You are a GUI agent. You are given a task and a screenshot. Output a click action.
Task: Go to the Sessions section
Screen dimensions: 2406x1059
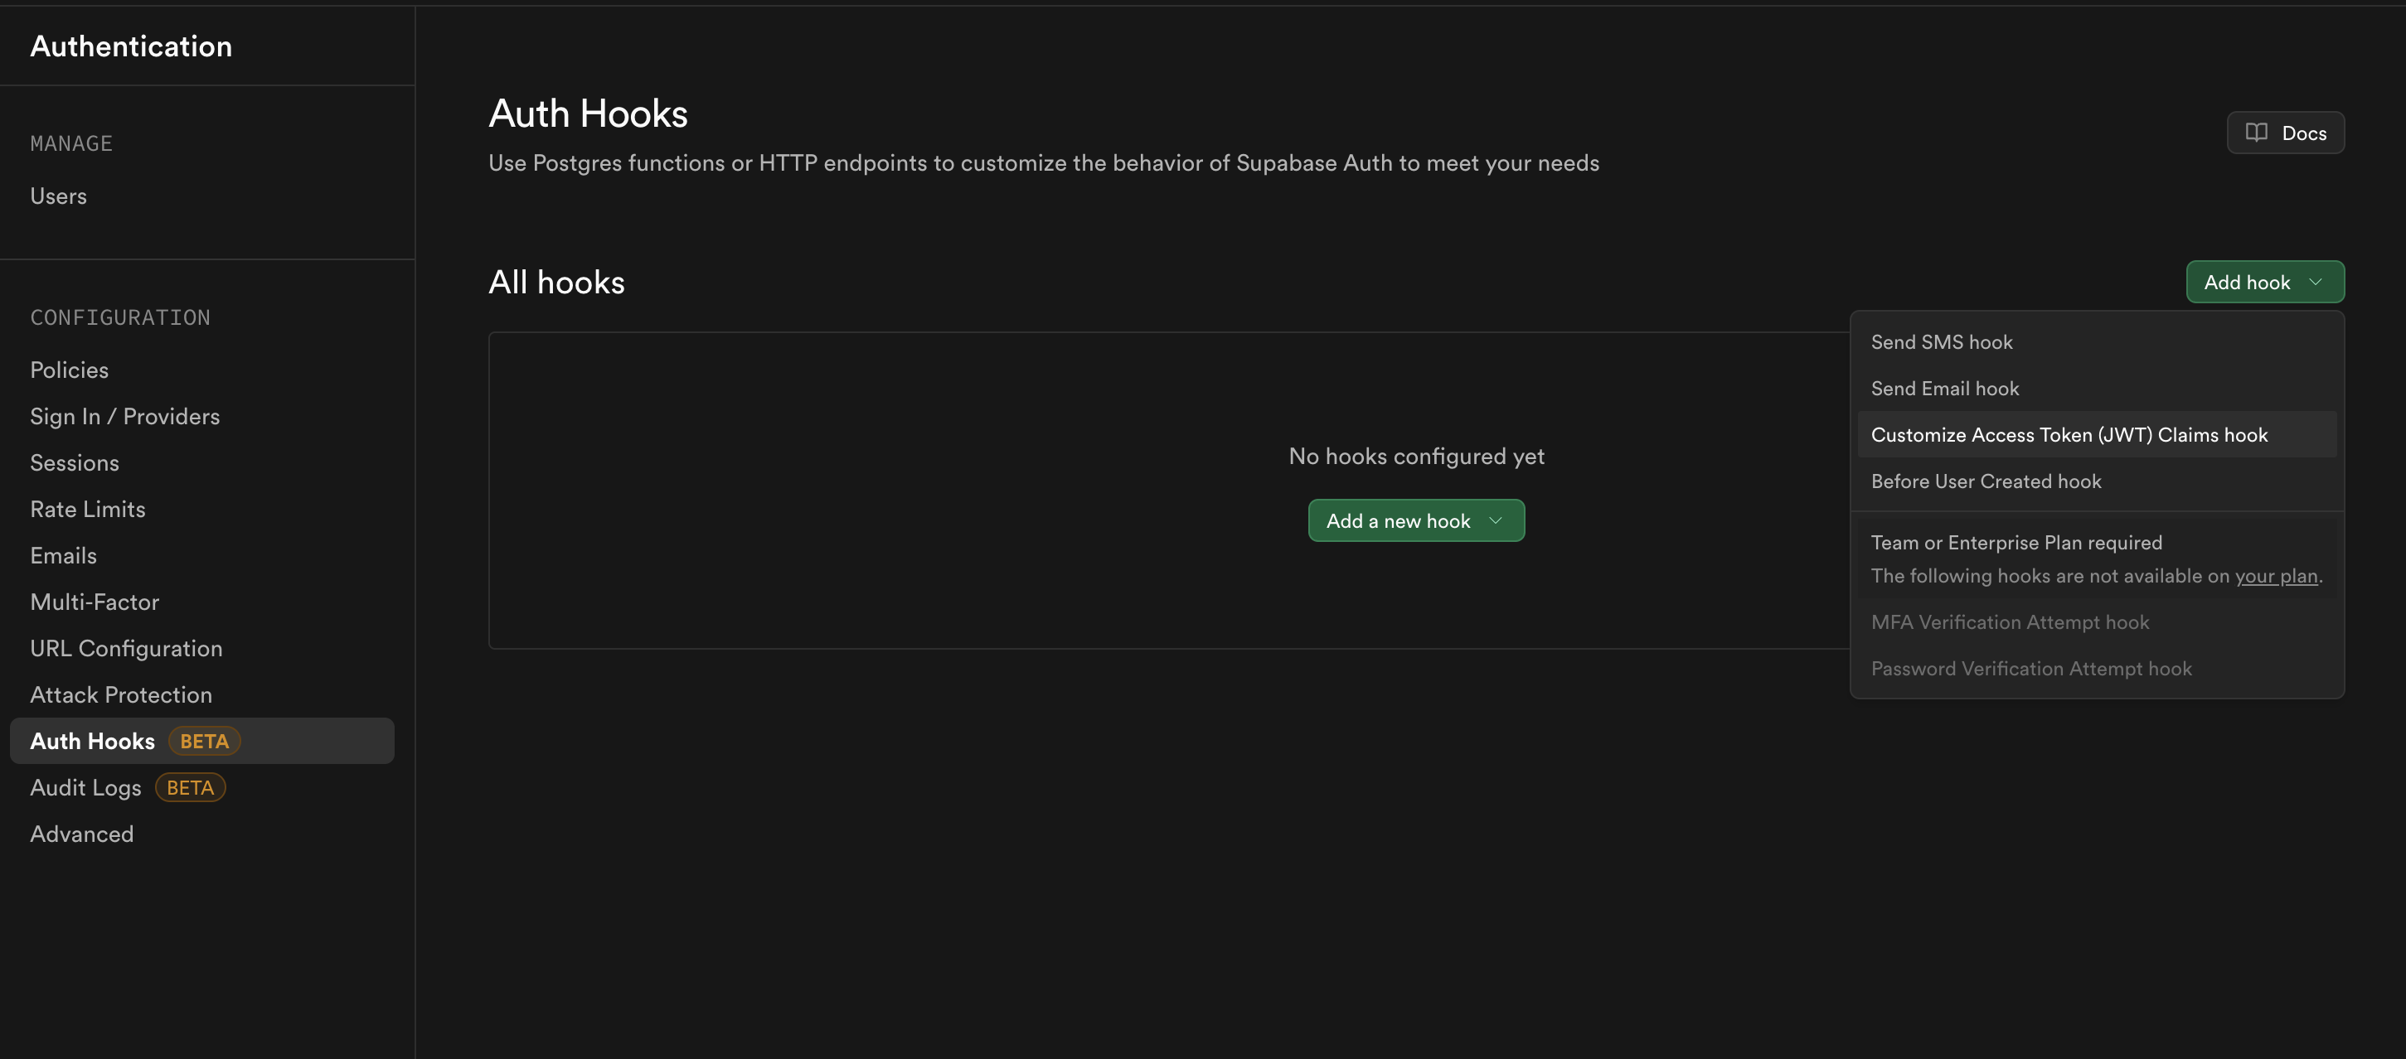click(75, 462)
